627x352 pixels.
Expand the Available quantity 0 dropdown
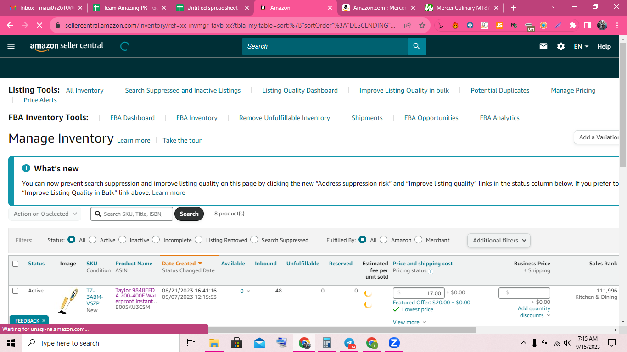(245, 291)
